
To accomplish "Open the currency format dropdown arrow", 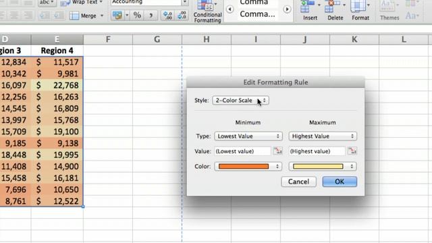I will 127,16.
